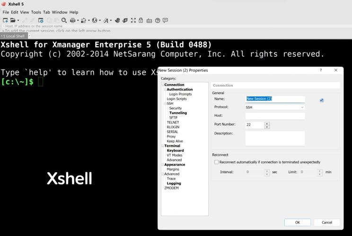Click the Open session folder icon
Screen dimensions: 352x236
(13, 20)
